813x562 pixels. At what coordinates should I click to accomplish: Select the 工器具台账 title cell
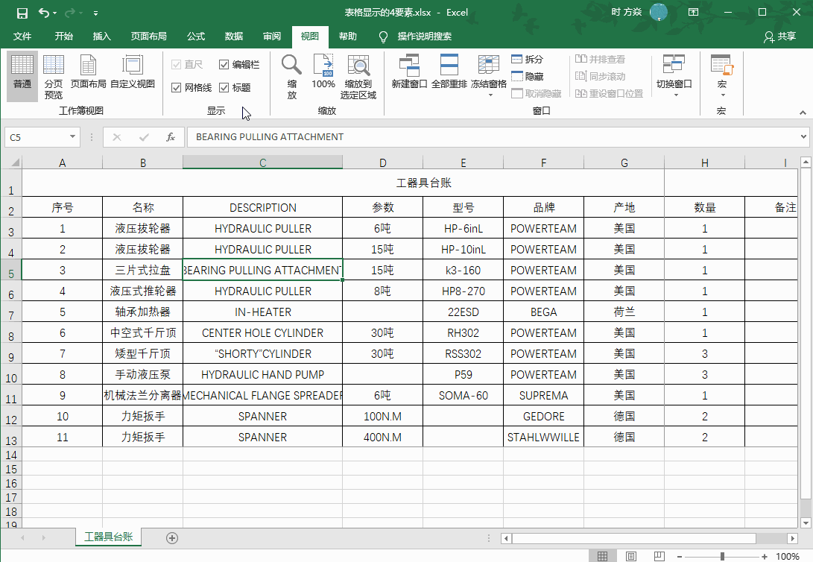tap(343, 183)
